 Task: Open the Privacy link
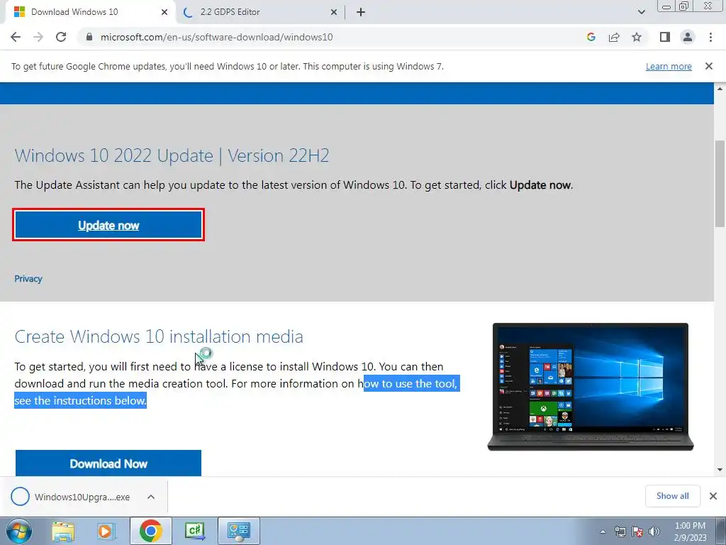pyautogui.click(x=28, y=278)
